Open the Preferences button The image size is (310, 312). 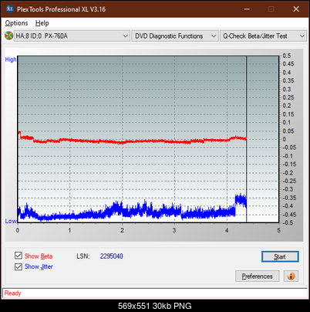(258, 276)
